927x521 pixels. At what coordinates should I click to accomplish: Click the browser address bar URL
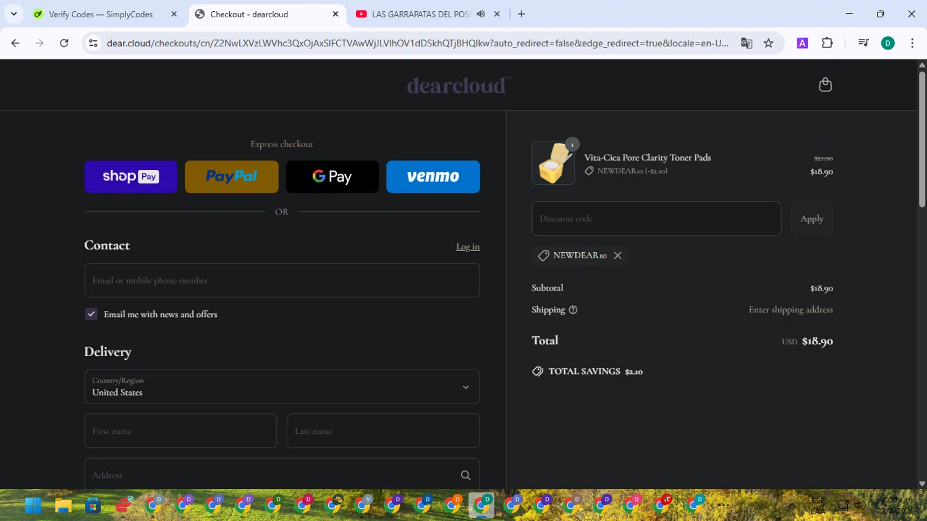tap(417, 43)
